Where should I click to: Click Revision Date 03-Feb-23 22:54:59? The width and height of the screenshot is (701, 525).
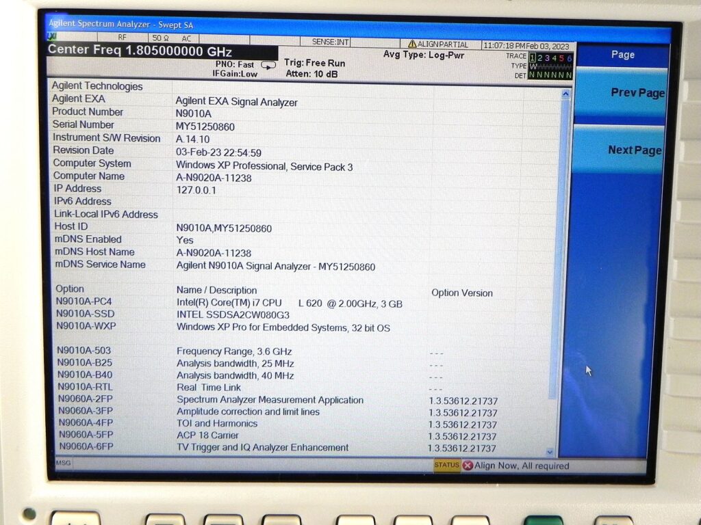pos(218,152)
